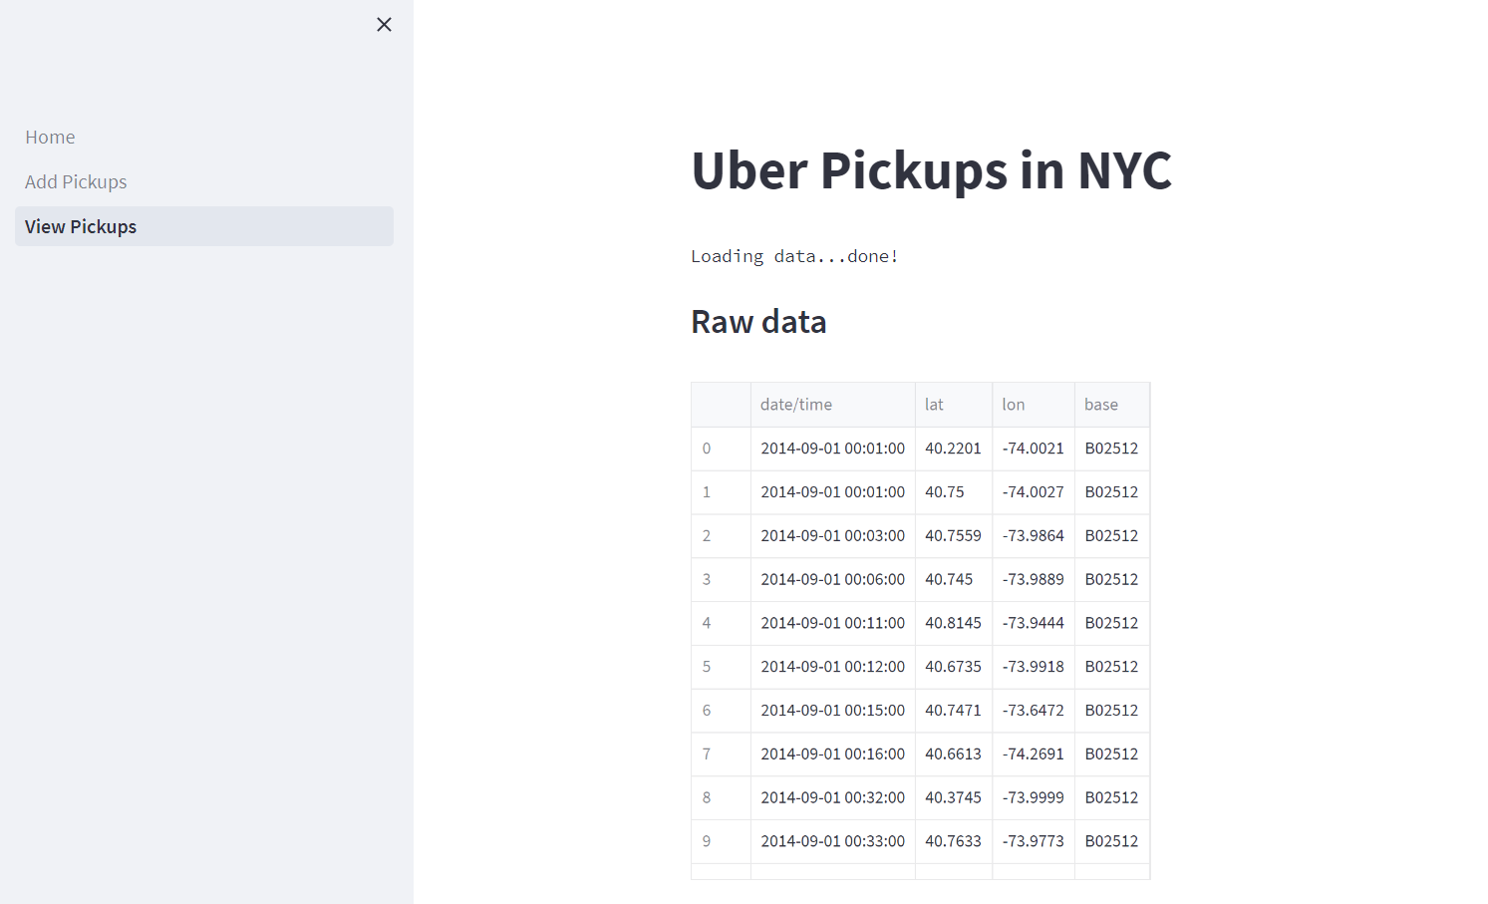
Task: Click base cell in row 7
Action: pos(1111,754)
